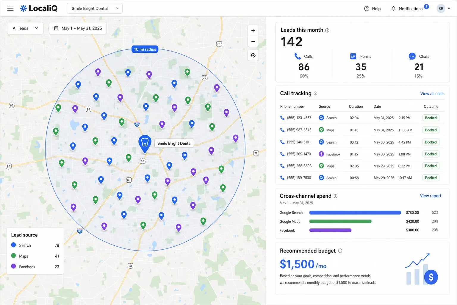The image size is (457, 305).
Task: Click Maps source icon for (555) 987-6543
Action: coord(321,130)
